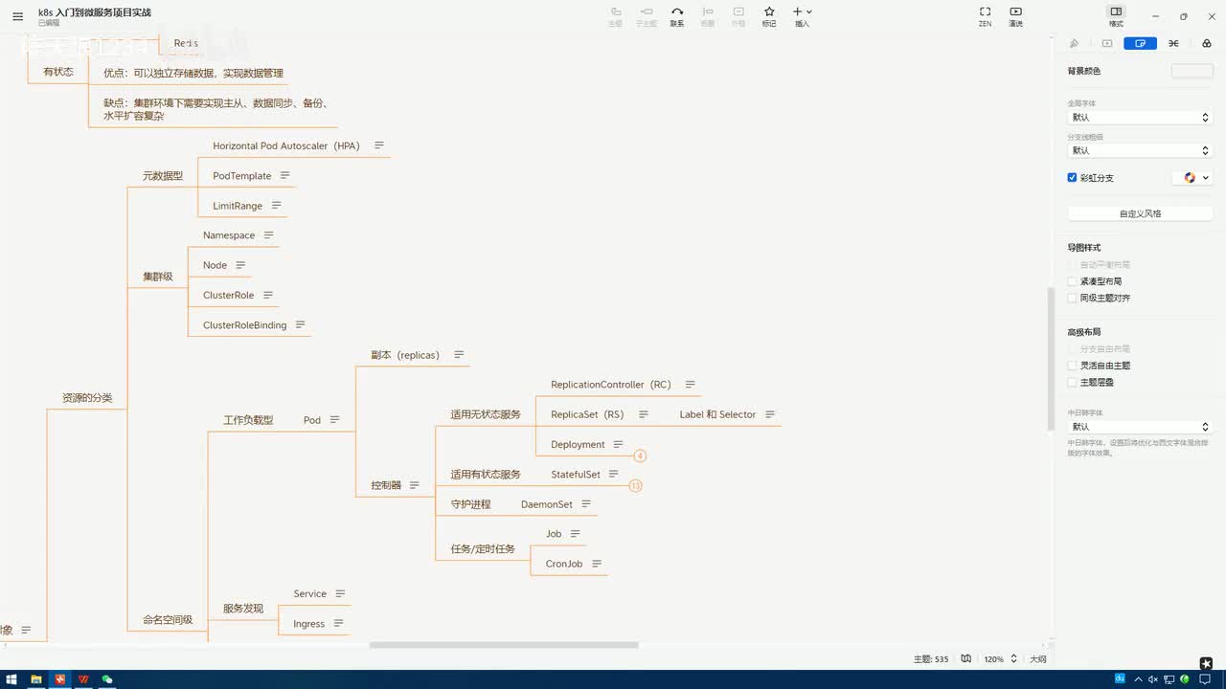Viewport: 1226px width, 689px height.
Task: Open the note icon beside Service
Action: [340, 593]
